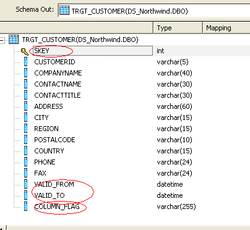Viewport: 250px width, 230px height.
Task: Click the column icon beside CITY
Action: [26, 117]
